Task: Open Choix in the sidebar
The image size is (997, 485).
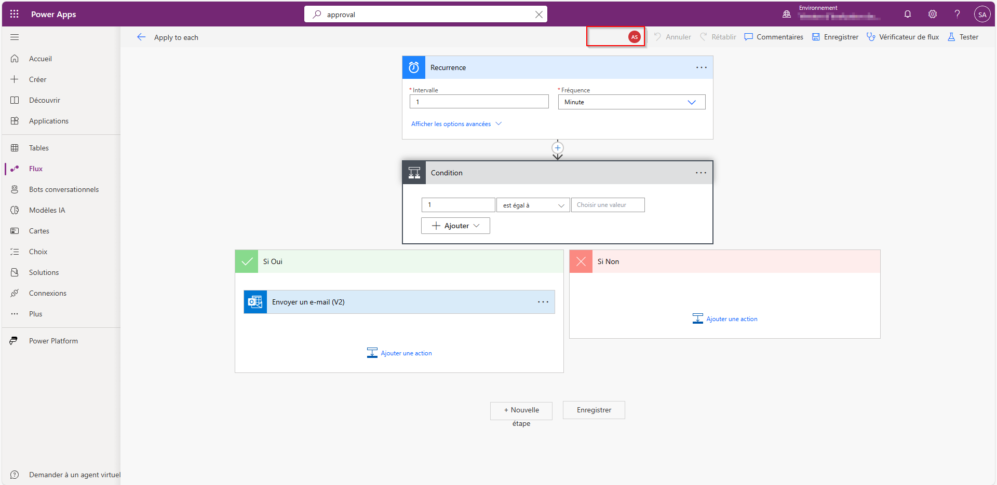Action: pyautogui.click(x=61, y=252)
